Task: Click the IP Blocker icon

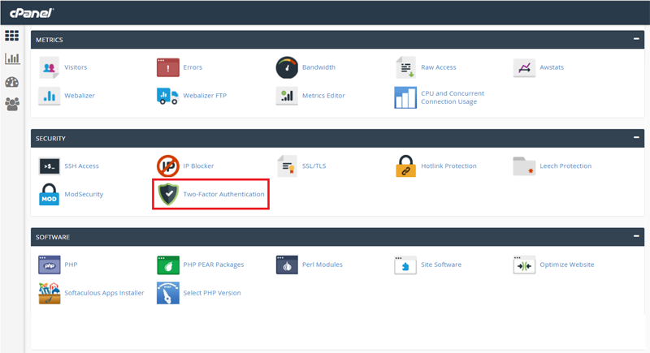Action: click(168, 166)
